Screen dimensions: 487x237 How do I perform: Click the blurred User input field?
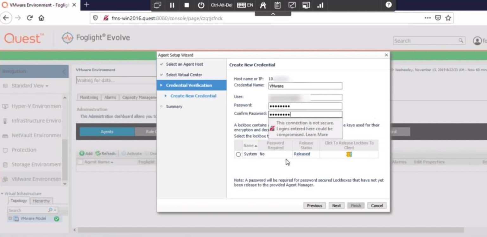(x=305, y=97)
